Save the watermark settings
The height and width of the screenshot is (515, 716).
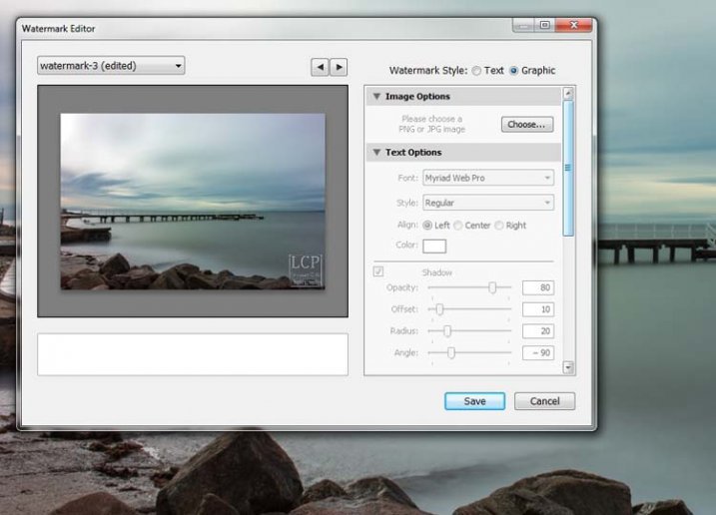tap(475, 401)
